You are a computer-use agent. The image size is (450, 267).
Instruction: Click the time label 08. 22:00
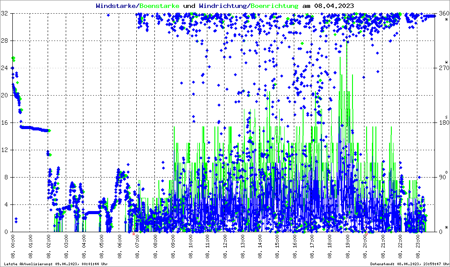(400, 247)
